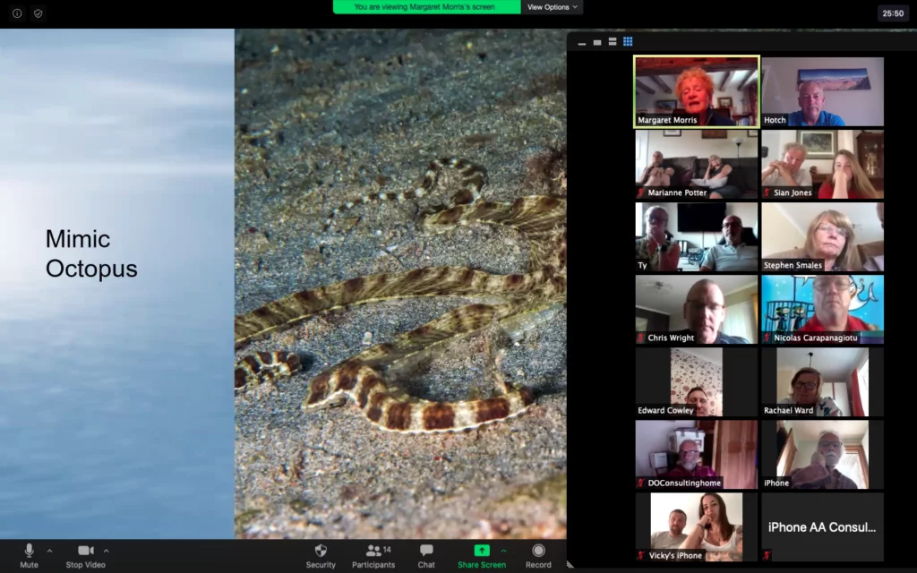Open the Security menu
This screenshot has width=917, height=573.
tap(321, 556)
